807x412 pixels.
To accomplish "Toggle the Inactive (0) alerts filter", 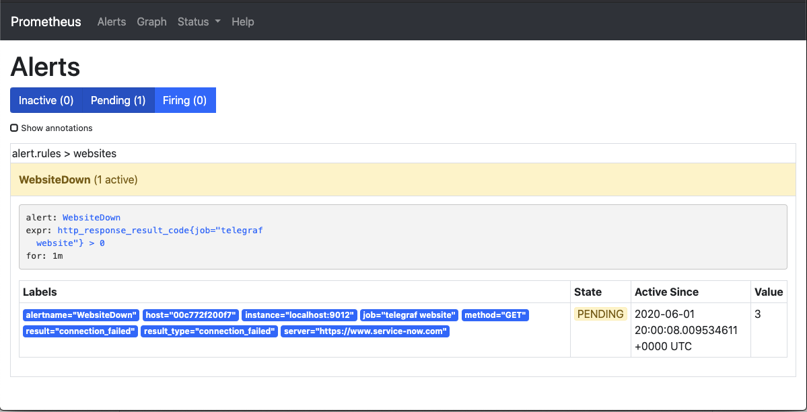I will [46, 99].
